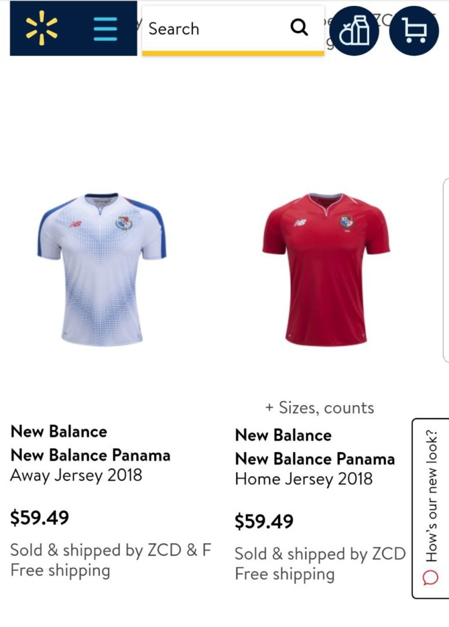Click the Home Jersey 'Sold & shipped by ZCD' text
This screenshot has height=627, width=449.
(x=320, y=554)
